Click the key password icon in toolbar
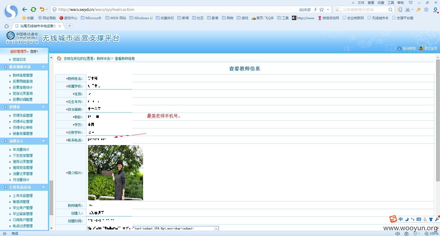Screen dimensions: 440x236 pos(418,10)
